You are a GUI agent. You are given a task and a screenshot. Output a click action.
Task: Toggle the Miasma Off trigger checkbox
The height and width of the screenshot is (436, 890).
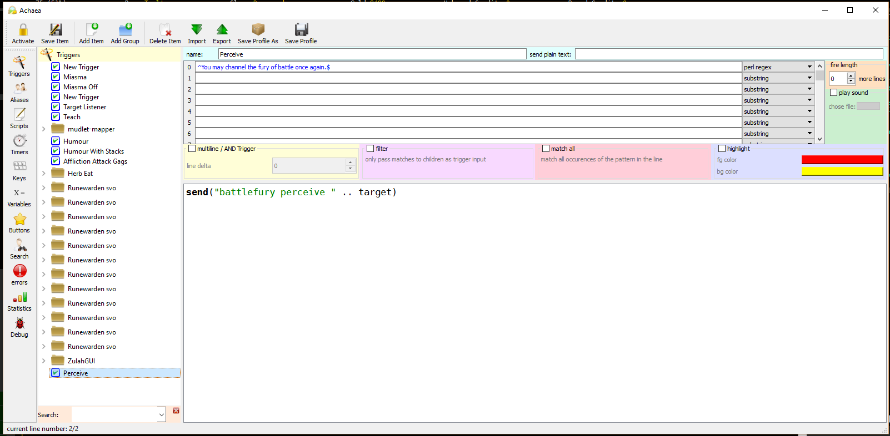tap(56, 87)
